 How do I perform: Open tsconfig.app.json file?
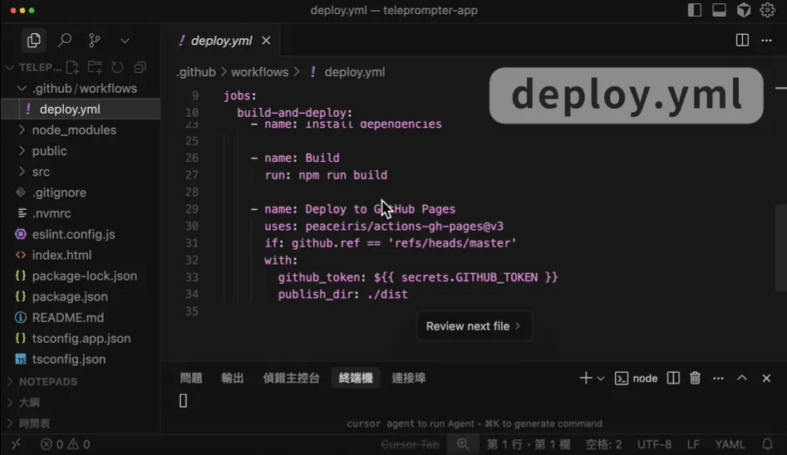click(81, 338)
